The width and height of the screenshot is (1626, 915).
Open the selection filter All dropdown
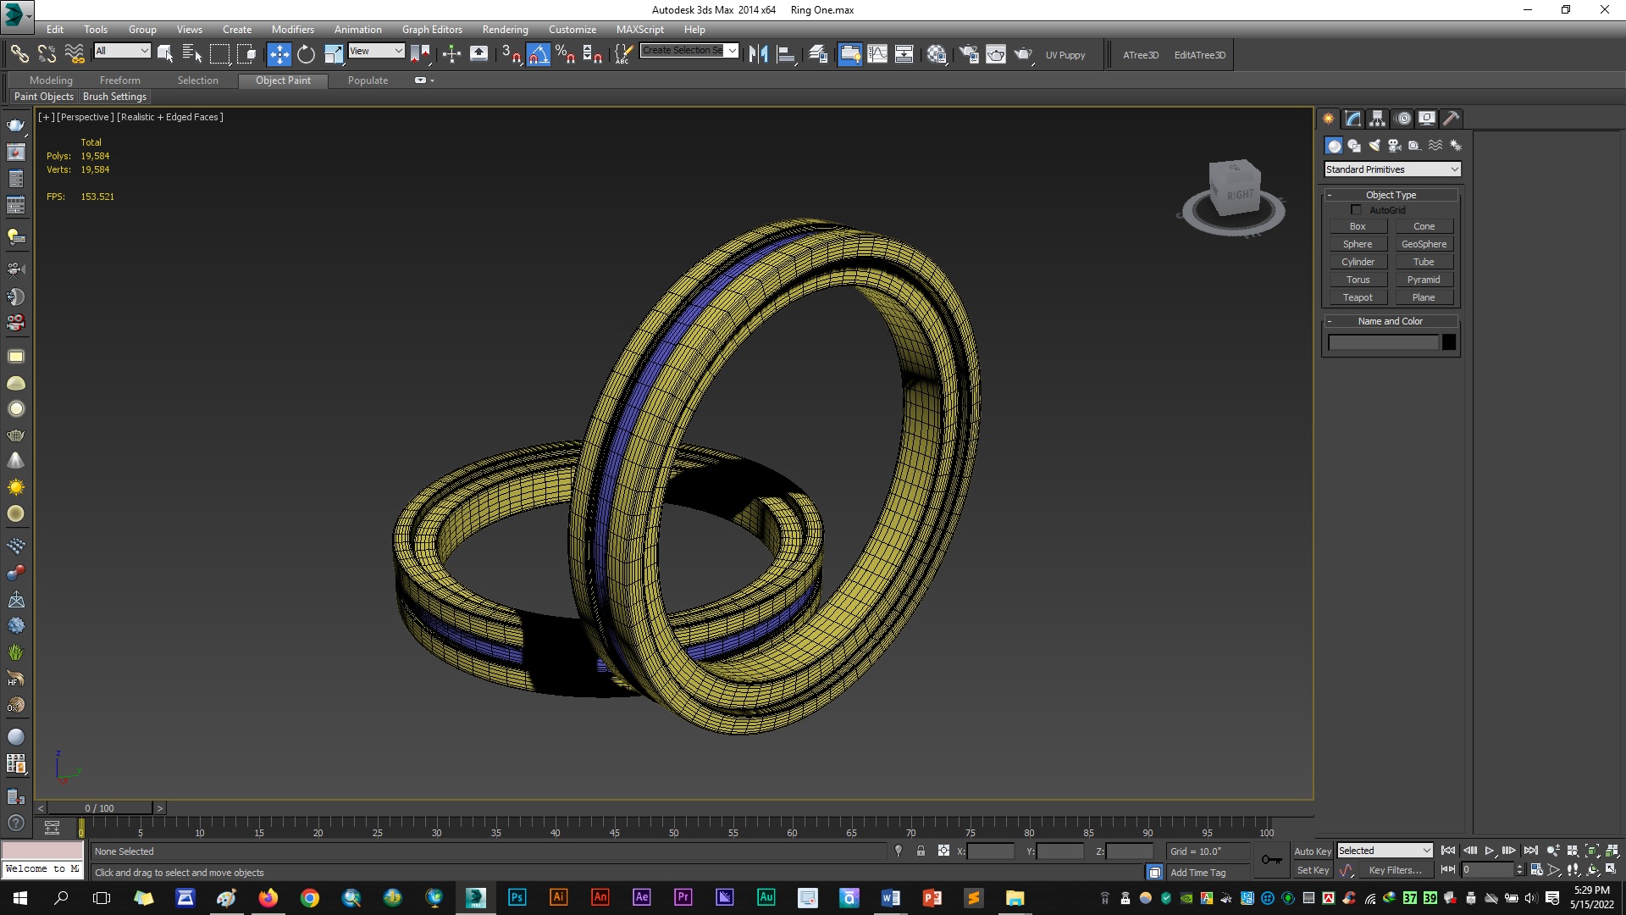pyautogui.click(x=122, y=51)
